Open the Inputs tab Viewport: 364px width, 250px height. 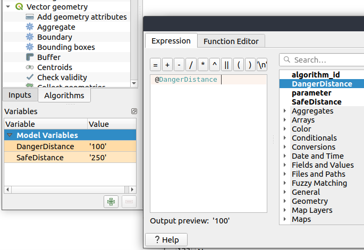tap(20, 95)
